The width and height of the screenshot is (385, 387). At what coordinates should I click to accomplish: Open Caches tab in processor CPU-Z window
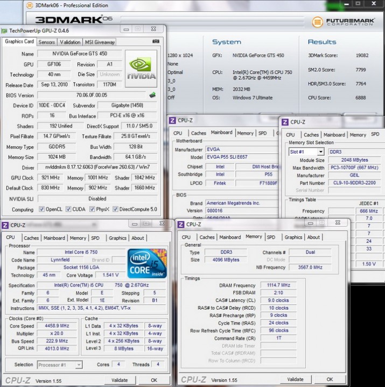pyautogui.click(x=31, y=238)
